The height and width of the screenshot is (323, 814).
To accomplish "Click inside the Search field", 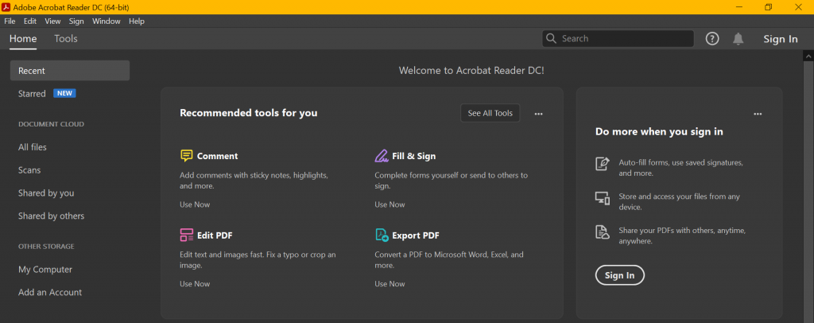I will [624, 38].
